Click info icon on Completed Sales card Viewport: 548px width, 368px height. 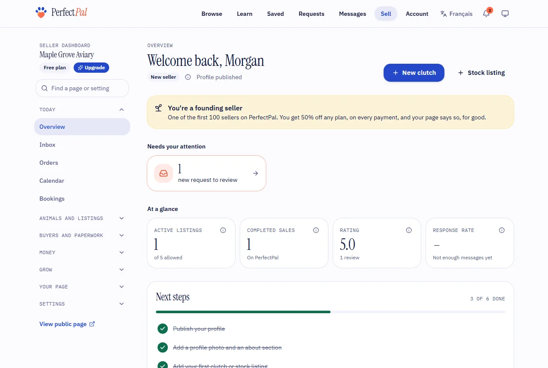(316, 230)
